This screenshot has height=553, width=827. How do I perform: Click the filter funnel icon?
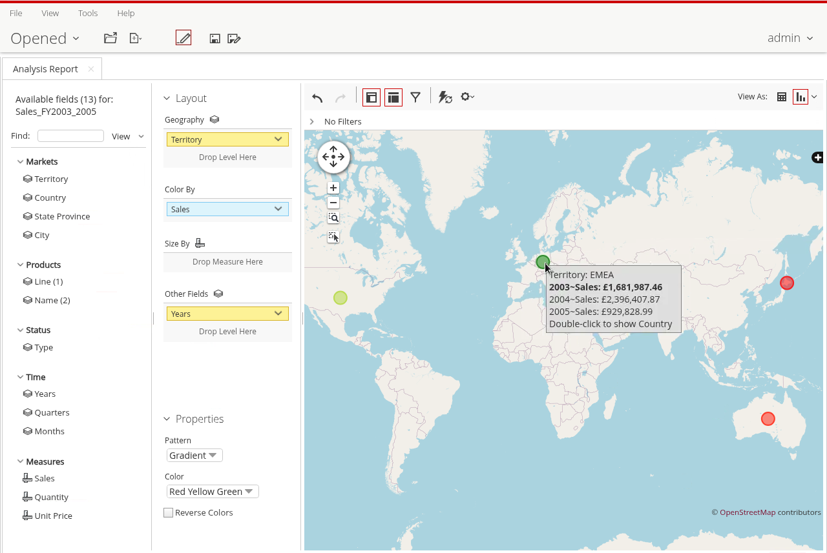pos(415,97)
